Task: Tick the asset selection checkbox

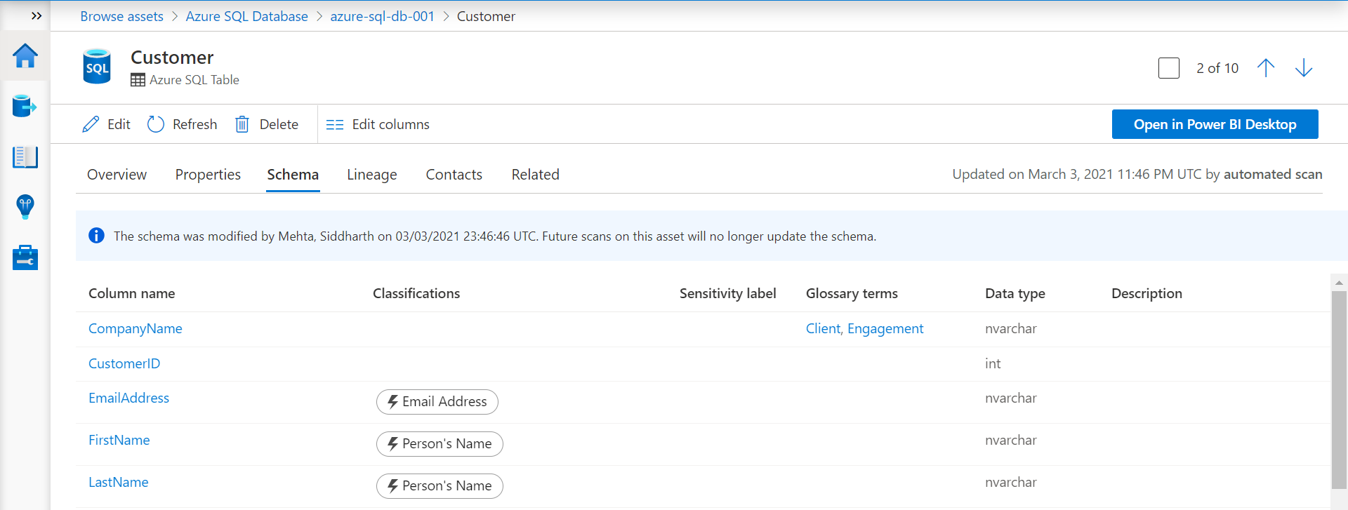Action: click(x=1169, y=68)
